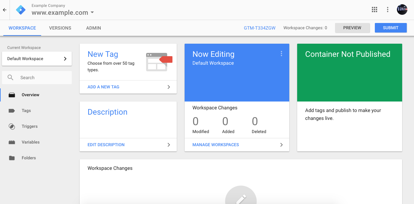Viewport: 414px width, 204px height.
Task: Click the Container Not Published heading
Action: (x=348, y=54)
